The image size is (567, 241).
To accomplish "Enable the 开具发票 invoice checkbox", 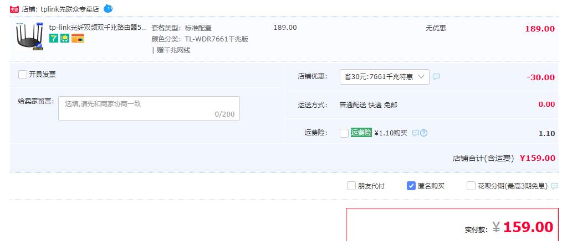I will pos(23,75).
